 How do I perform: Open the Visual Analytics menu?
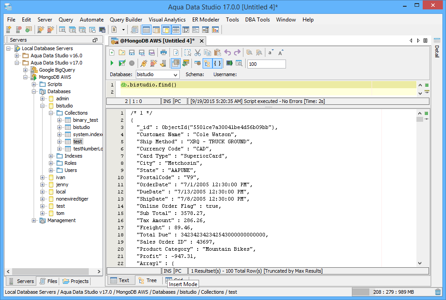pyautogui.click(x=167, y=20)
